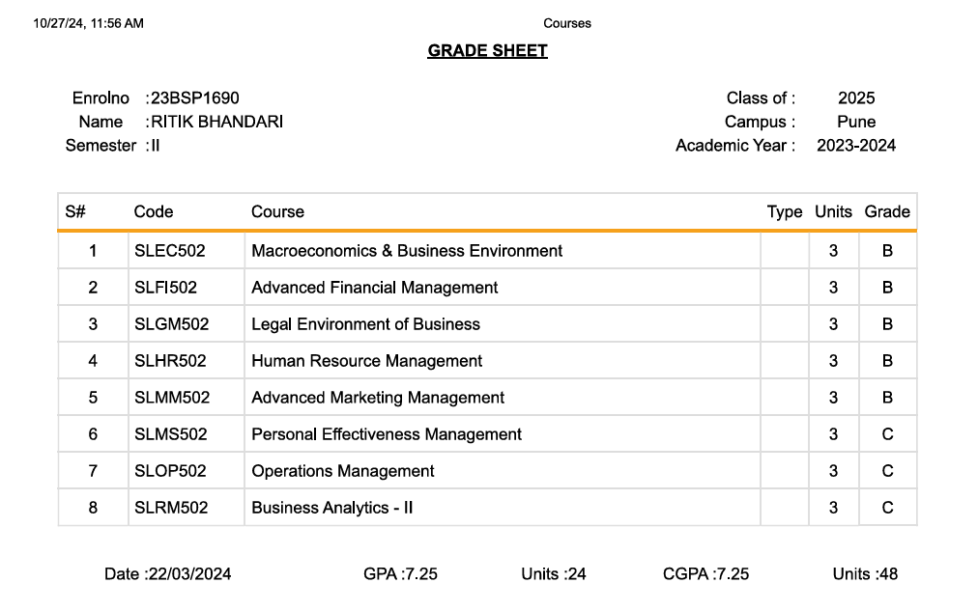Click Academic Year value 2023-2024

856,146
